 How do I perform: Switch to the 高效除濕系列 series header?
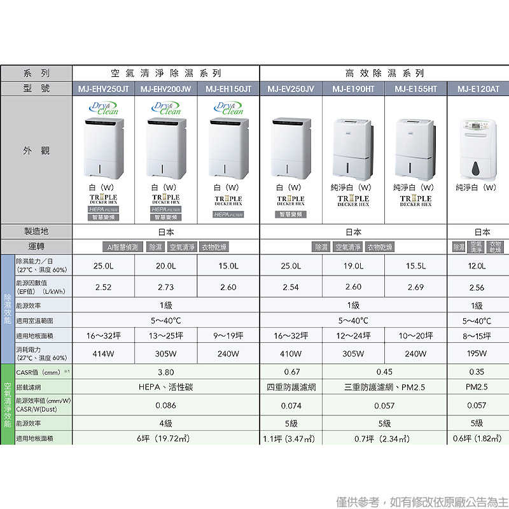(384, 72)
